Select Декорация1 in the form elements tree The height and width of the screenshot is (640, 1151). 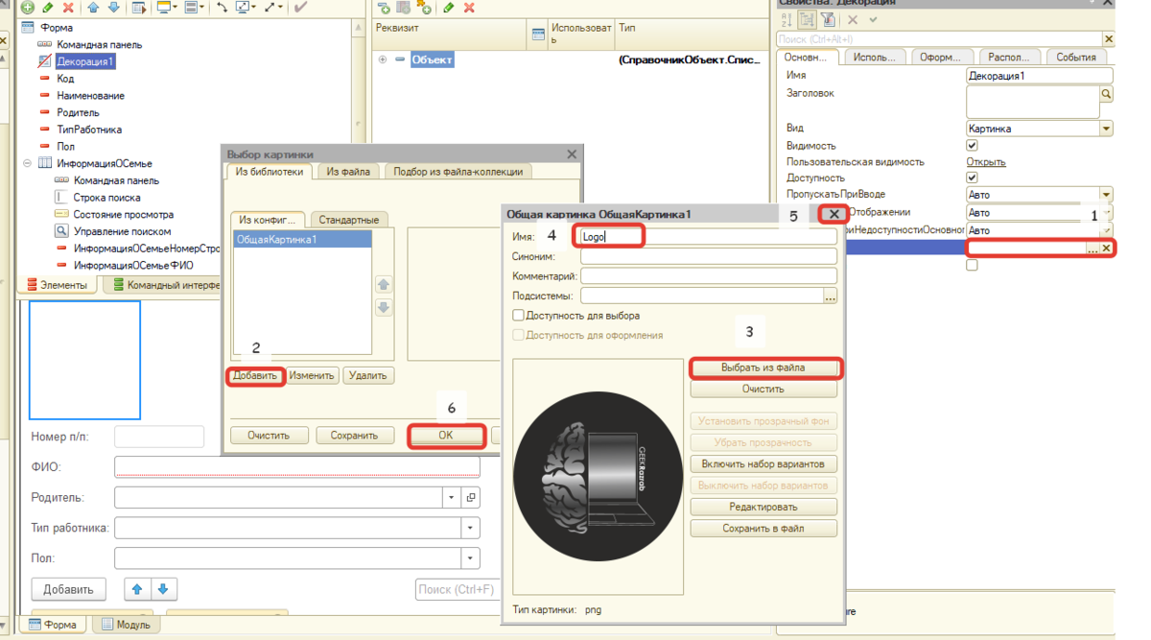(85, 61)
